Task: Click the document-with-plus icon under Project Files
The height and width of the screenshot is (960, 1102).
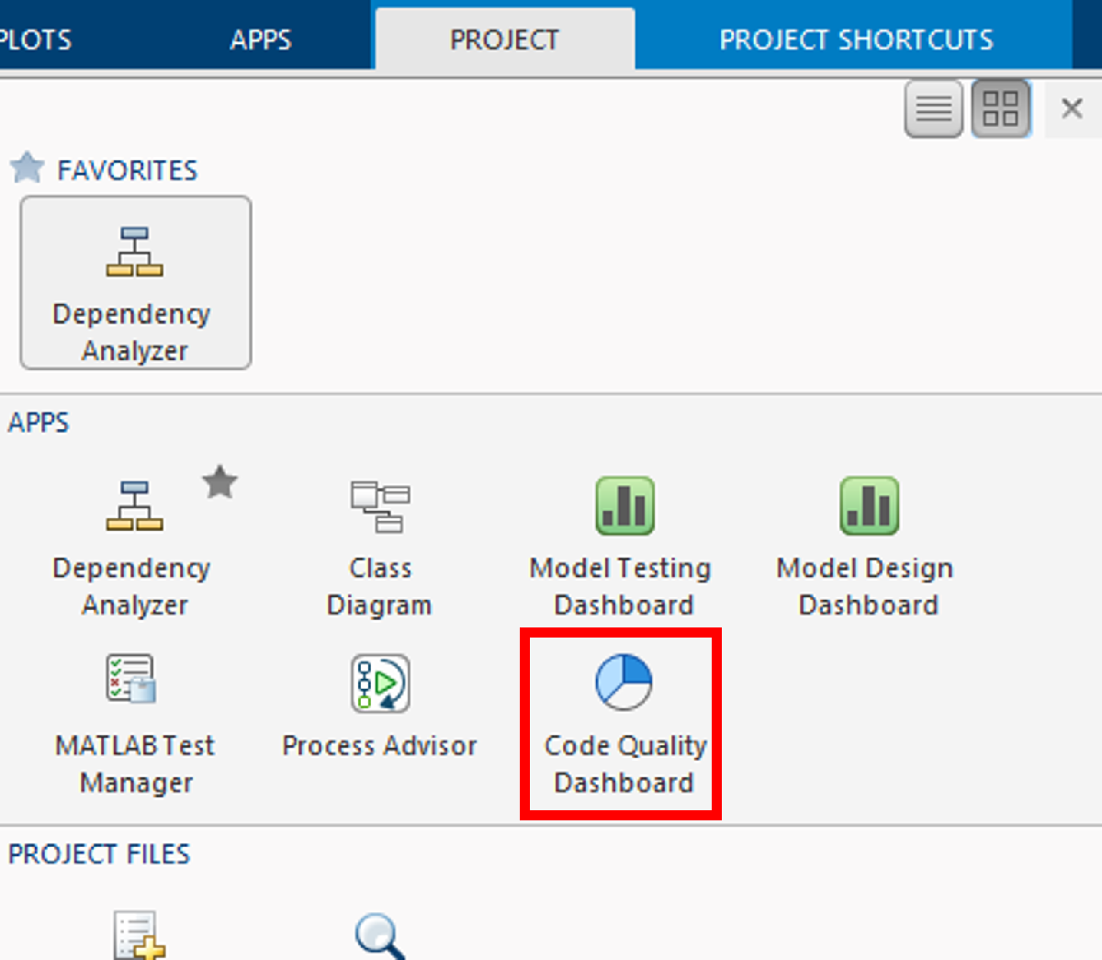Action: coord(138,935)
